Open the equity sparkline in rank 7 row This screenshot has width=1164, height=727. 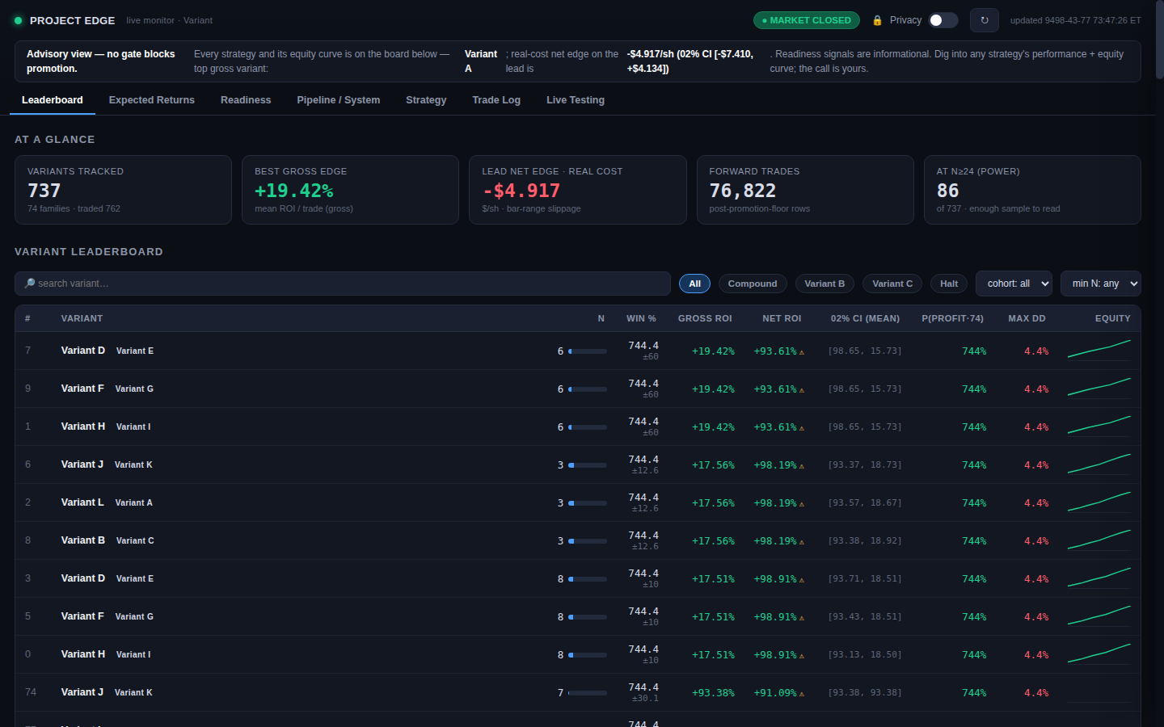pos(1099,351)
